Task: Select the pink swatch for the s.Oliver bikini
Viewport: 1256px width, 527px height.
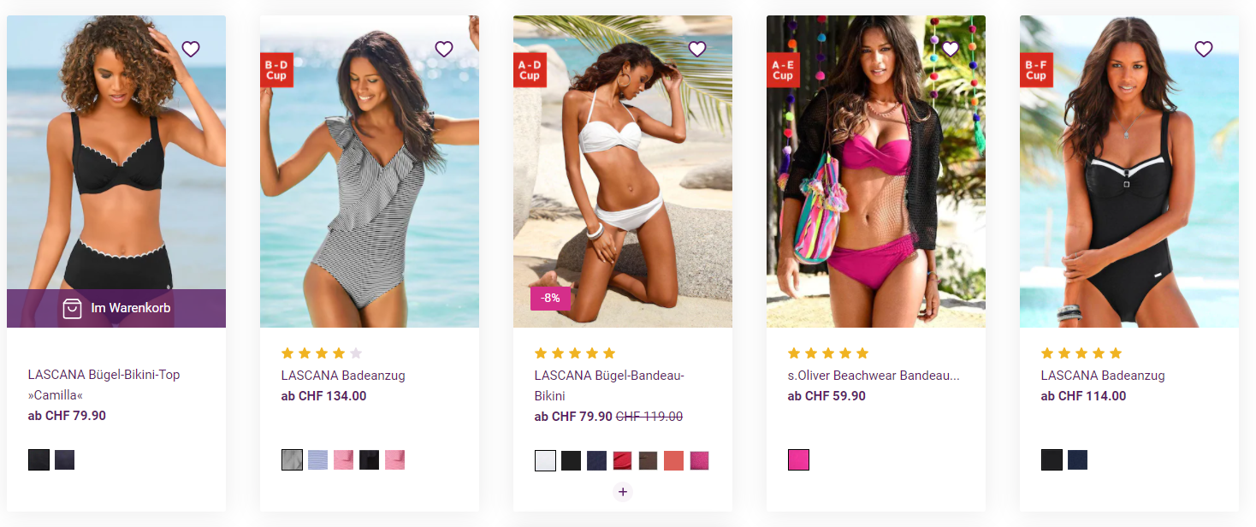Action: (x=798, y=460)
